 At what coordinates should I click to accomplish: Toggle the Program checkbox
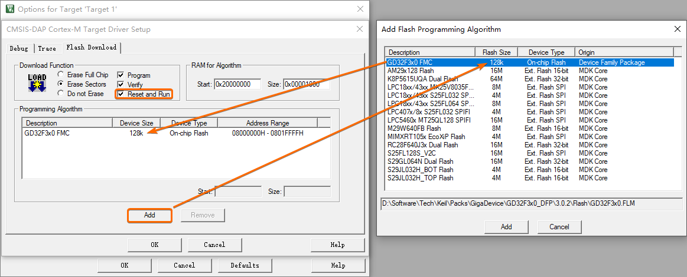tap(121, 75)
